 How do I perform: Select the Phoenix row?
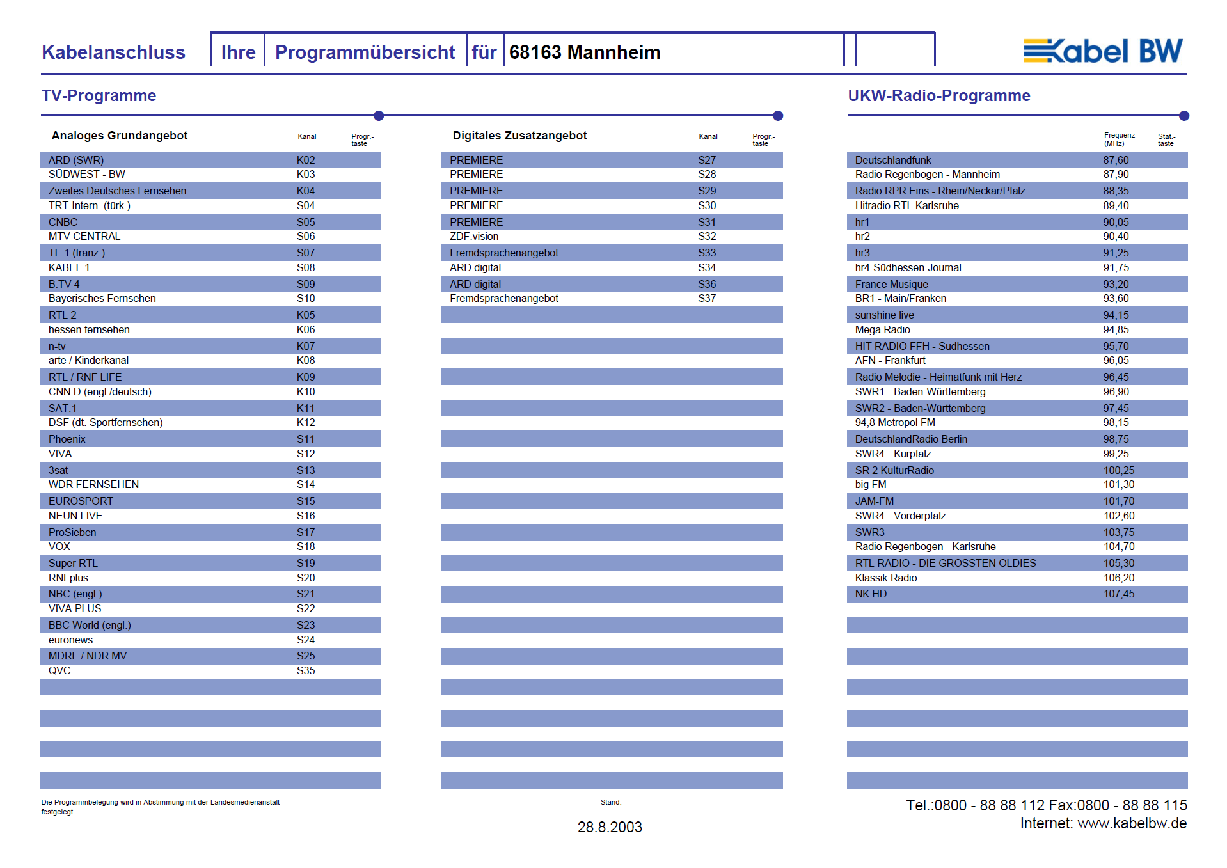tap(210, 439)
